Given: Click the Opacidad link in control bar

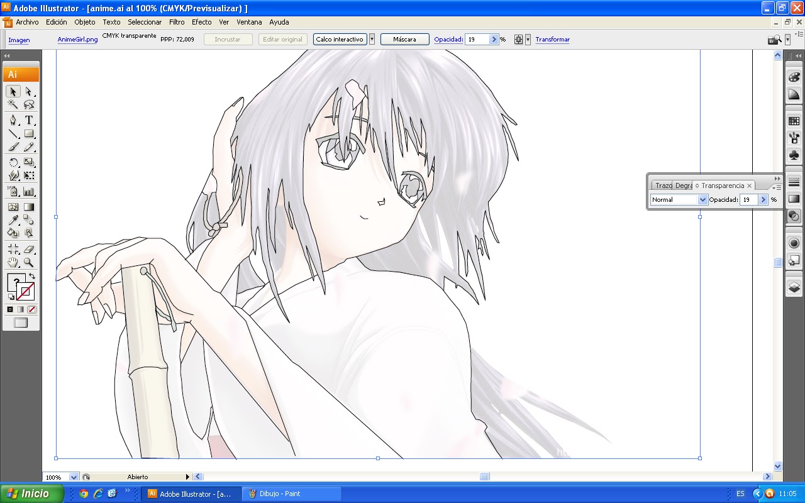Looking at the screenshot, I should [449, 39].
